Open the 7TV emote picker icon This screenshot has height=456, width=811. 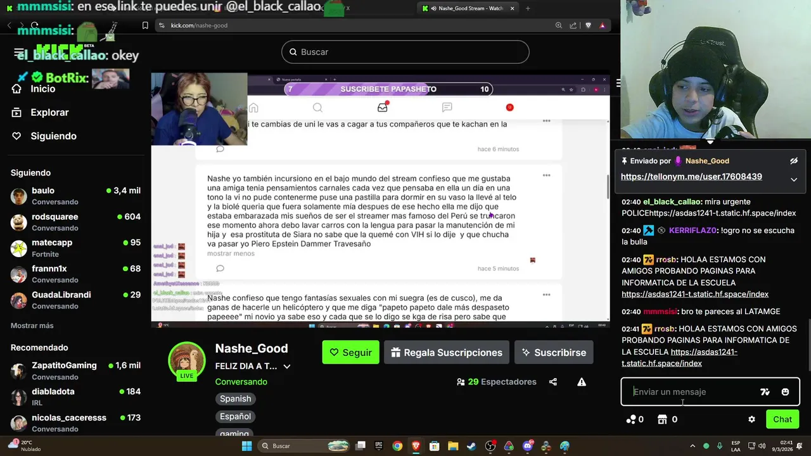click(765, 392)
